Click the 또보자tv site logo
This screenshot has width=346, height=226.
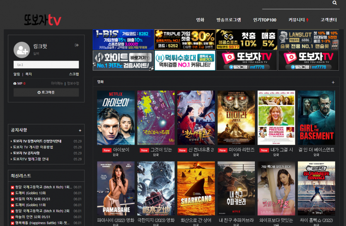pos(43,19)
